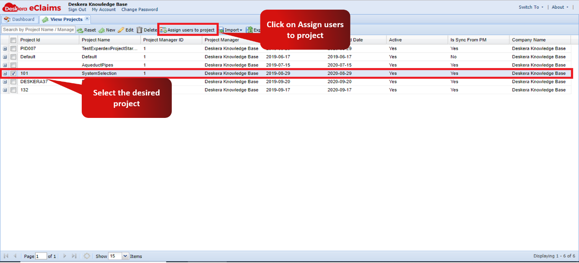Click the TestExperdexProjectStar... name cell
Image resolution: width=579 pixels, height=263 pixels.
[x=110, y=49]
